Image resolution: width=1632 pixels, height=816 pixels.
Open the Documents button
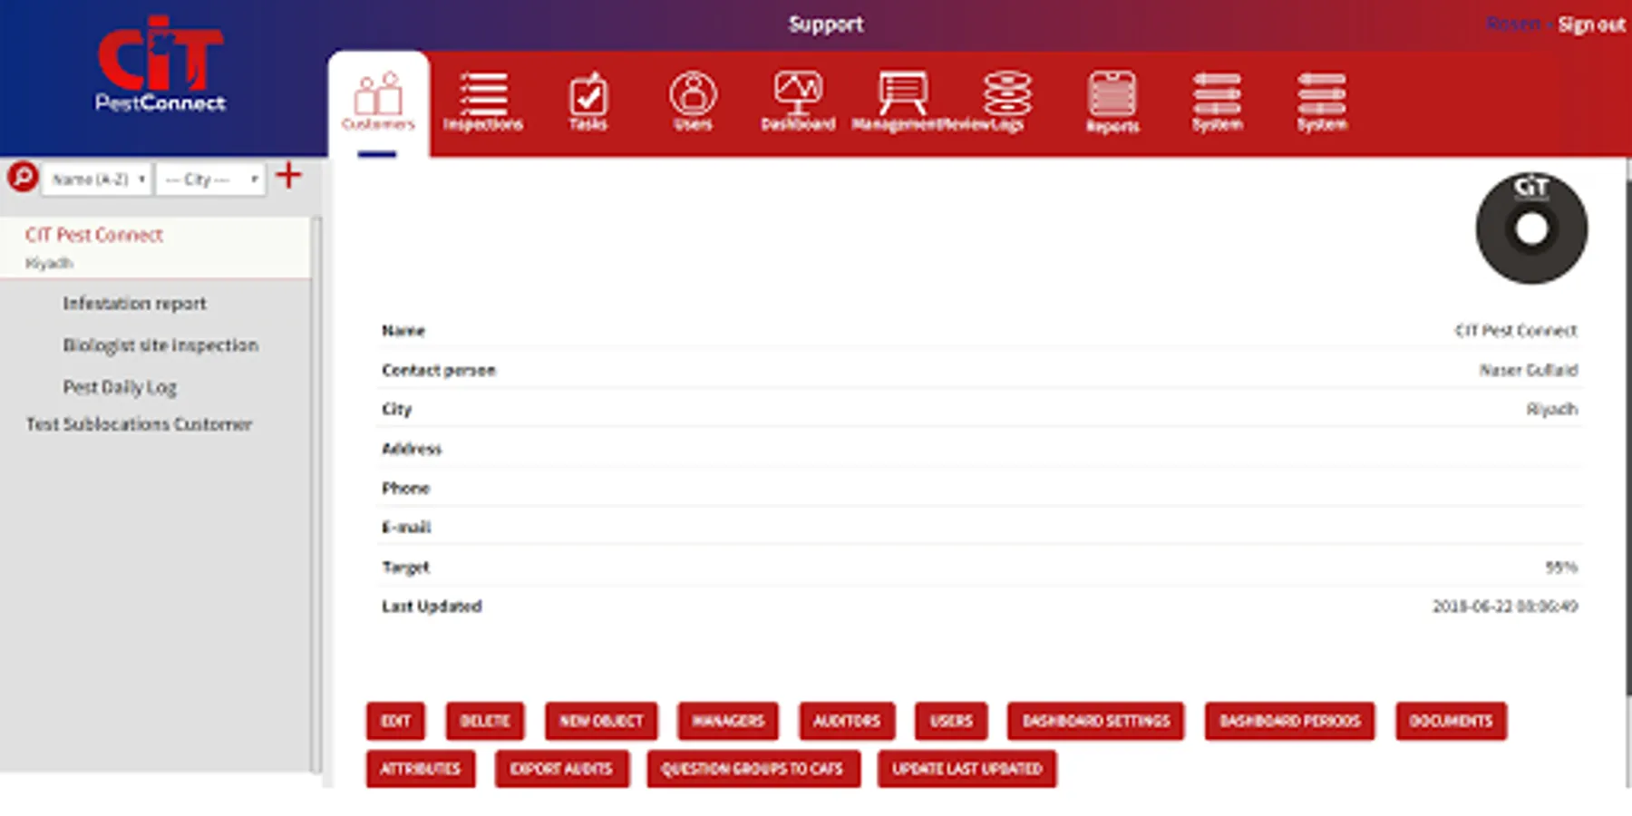(x=1451, y=721)
